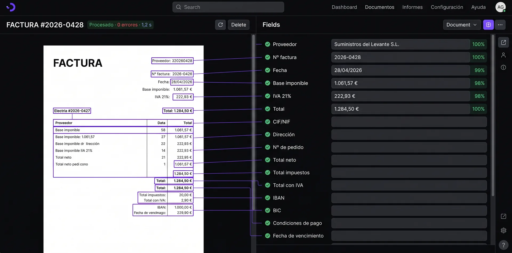Viewport: 512px width, 253px height.
Task: Click the green check next to Fecha de vencimiento
Action: point(267,236)
